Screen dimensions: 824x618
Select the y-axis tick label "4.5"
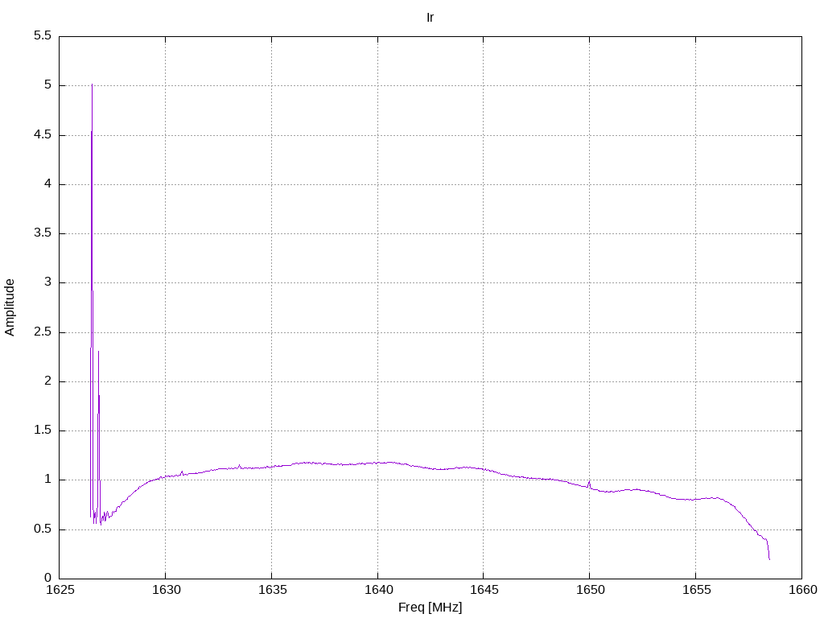[x=43, y=134]
